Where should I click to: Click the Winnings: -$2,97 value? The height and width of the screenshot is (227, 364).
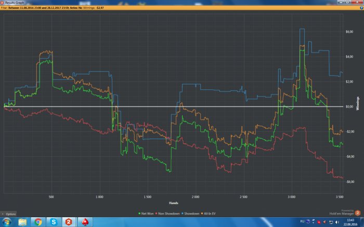coord(93,8)
